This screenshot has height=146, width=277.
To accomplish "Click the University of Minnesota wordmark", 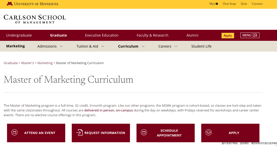I will (x=36, y=4).
